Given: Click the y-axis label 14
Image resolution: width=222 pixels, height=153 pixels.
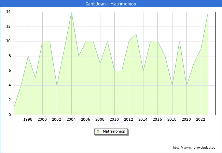Looking at the screenshot, I should [9, 12].
